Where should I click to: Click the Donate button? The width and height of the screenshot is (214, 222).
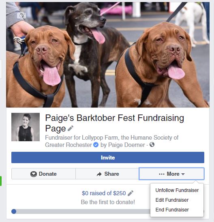pyautogui.click(x=43, y=174)
